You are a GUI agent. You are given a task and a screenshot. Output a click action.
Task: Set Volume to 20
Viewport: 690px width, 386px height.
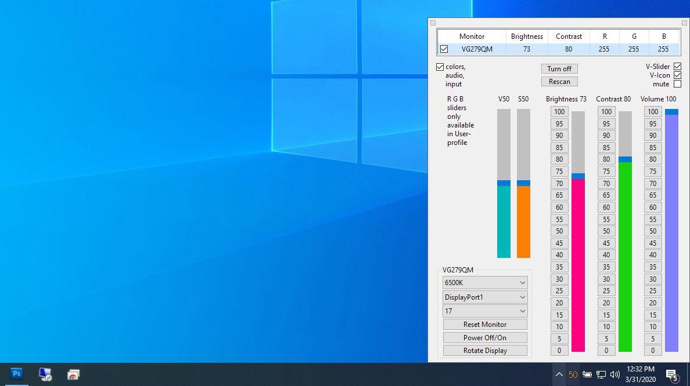point(653,303)
